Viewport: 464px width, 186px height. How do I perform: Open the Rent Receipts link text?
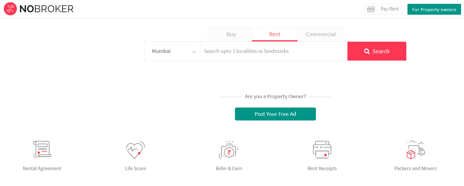[x=322, y=168]
